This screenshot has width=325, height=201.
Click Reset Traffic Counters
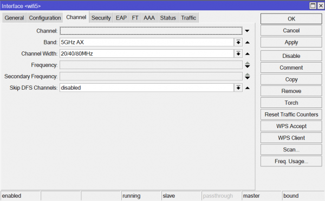tap(291, 115)
